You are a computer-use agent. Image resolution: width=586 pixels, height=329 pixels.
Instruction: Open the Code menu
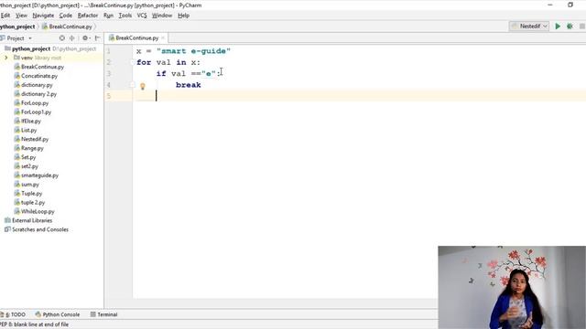coord(66,16)
